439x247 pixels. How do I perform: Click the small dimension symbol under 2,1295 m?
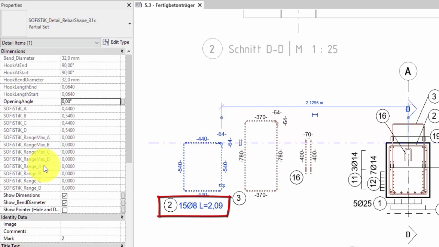point(315,115)
